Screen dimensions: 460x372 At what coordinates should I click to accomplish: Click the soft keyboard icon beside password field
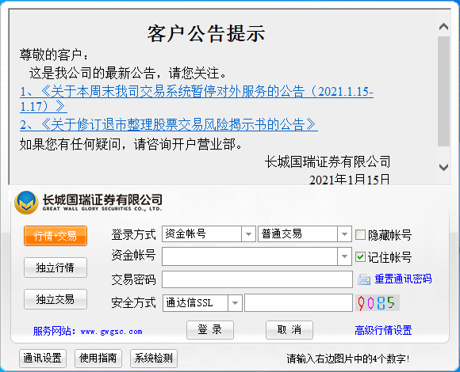[364, 279]
